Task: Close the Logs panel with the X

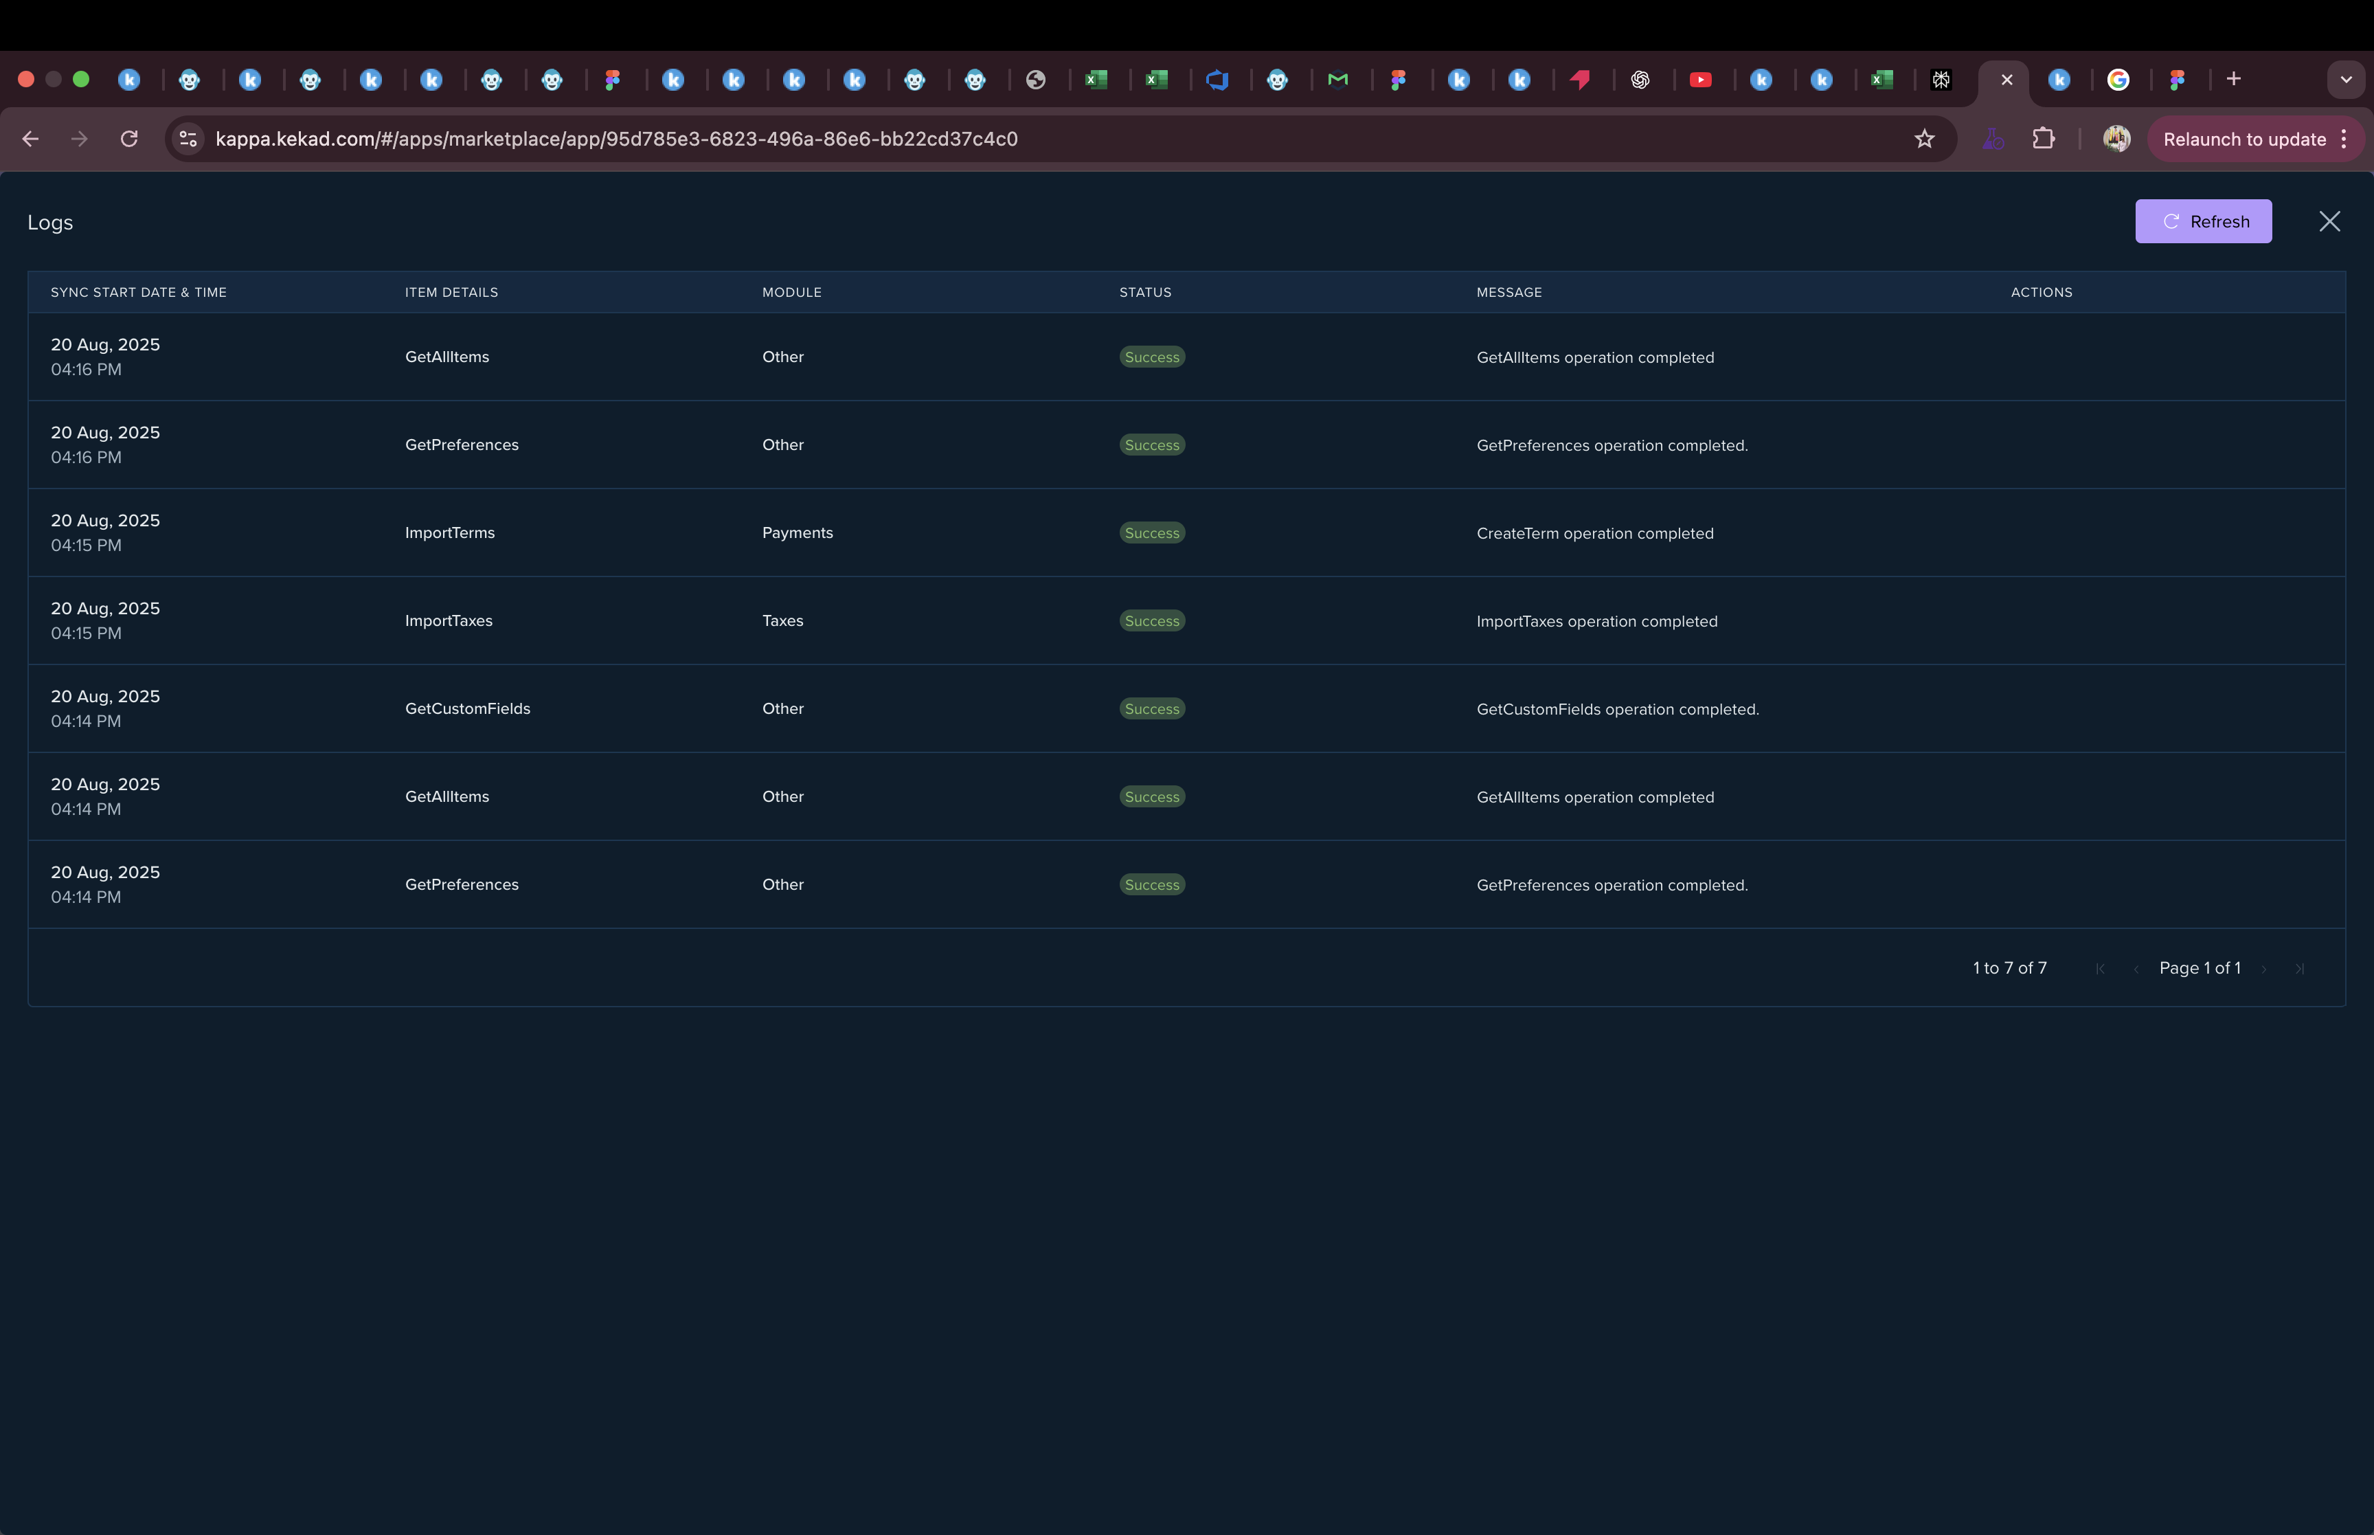Action: click(2328, 221)
